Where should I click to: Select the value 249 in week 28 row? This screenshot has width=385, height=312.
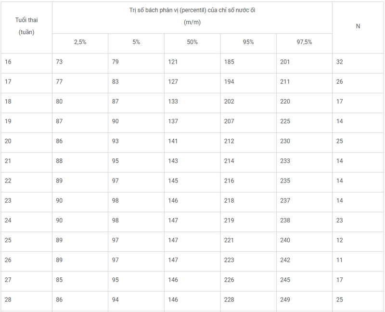pos(285,299)
